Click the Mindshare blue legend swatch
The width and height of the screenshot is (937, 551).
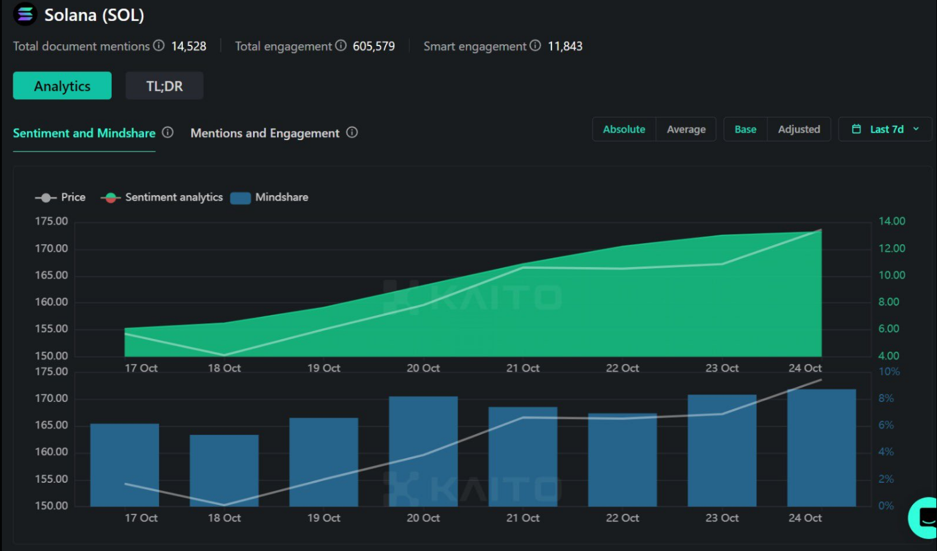(x=240, y=198)
